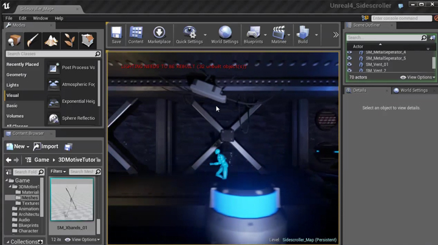This screenshot has width=438, height=245.
Task: Open Content Browser View Options
Action: [x=83, y=240]
